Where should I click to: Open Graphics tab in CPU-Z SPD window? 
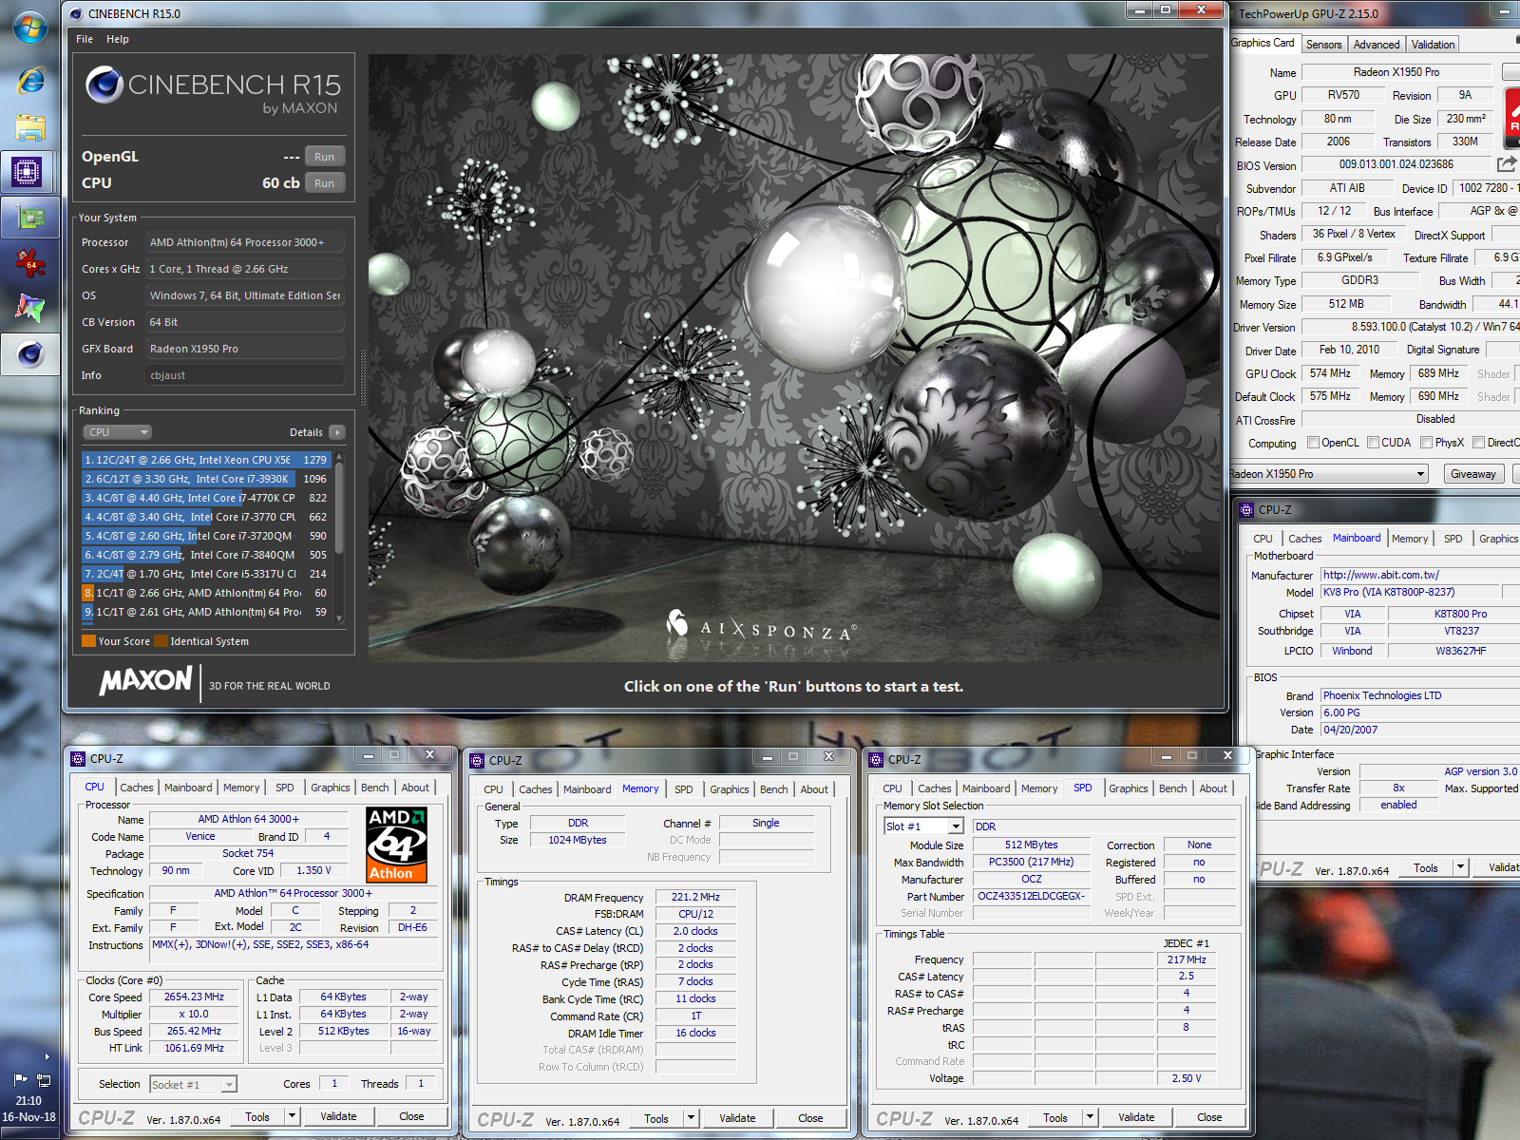(x=1129, y=788)
